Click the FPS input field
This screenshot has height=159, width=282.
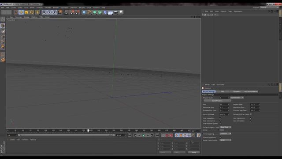click(x=224, y=105)
